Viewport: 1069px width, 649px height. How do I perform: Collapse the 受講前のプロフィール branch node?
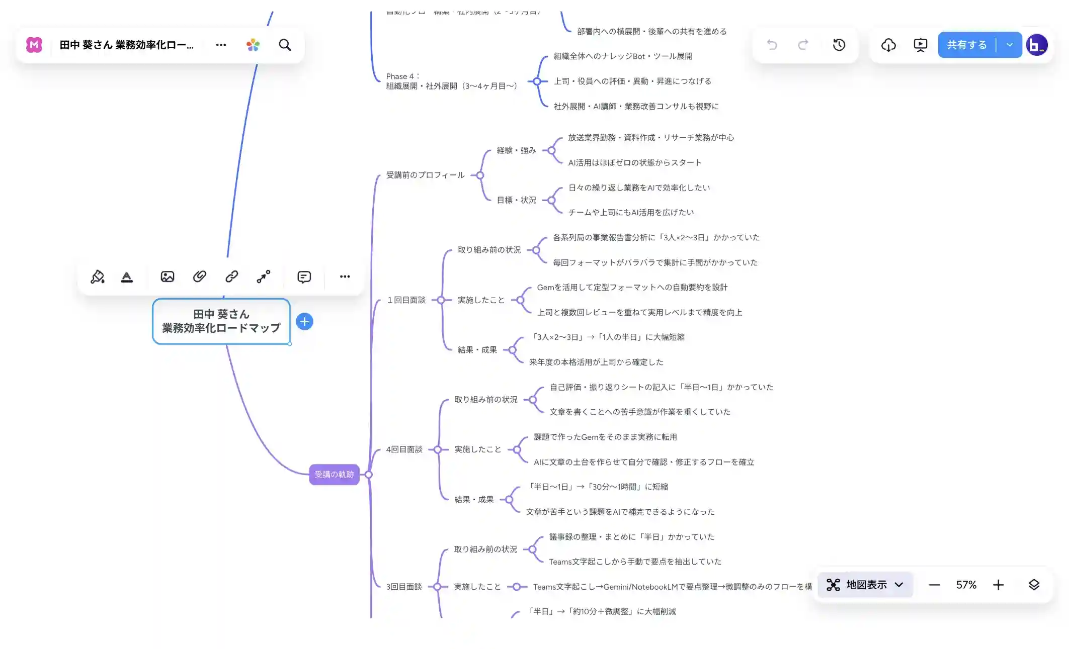pyautogui.click(x=480, y=175)
